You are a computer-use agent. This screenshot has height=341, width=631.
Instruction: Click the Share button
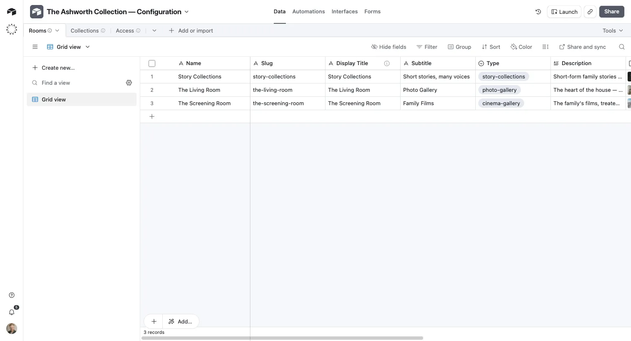click(x=612, y=12)
